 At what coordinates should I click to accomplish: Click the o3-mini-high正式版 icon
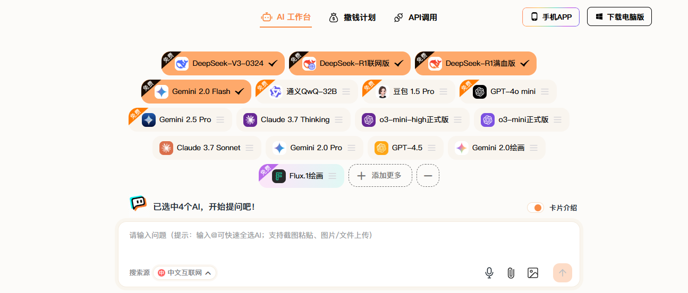369,120
